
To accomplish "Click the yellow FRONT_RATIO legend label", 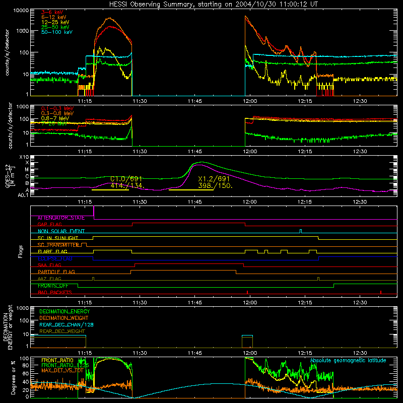I will click(57, 361).
